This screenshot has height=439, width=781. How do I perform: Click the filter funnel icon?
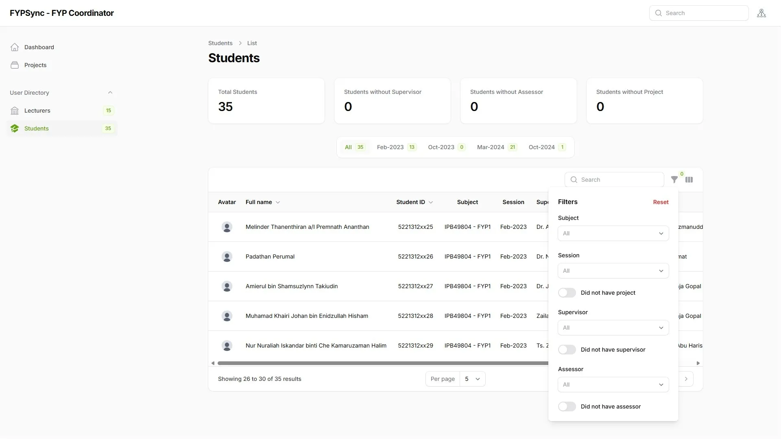point(674,180)
